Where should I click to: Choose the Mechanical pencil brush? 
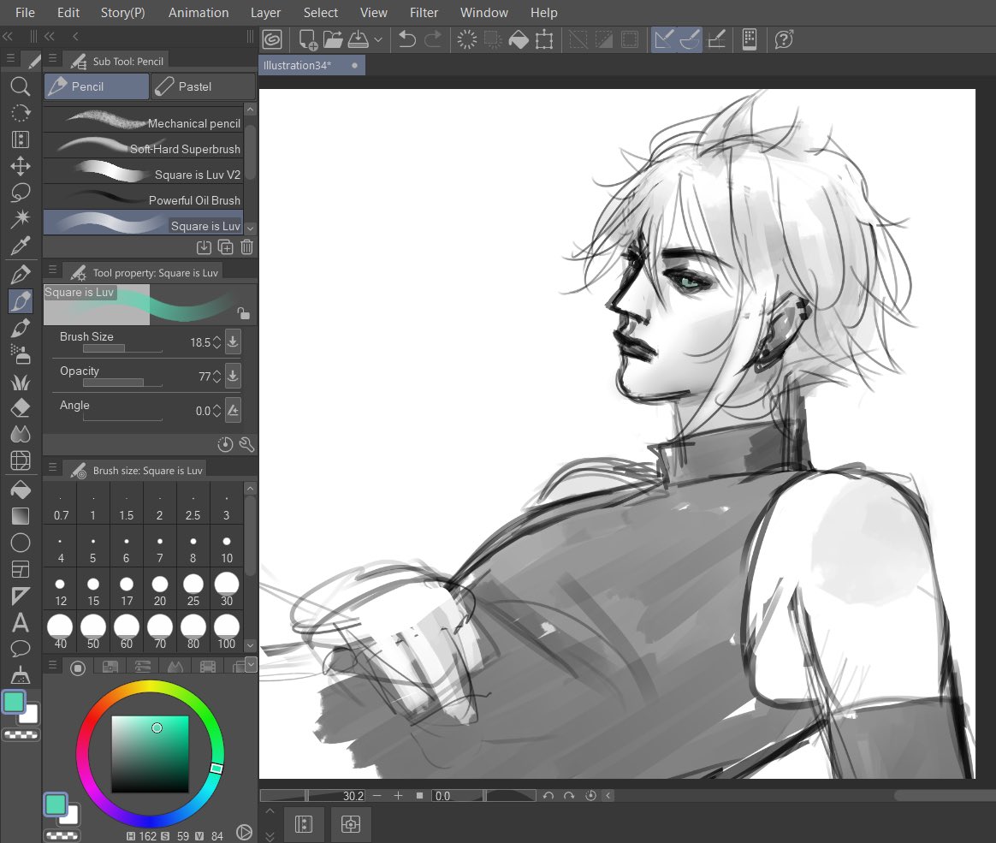[x=144, y=120]
